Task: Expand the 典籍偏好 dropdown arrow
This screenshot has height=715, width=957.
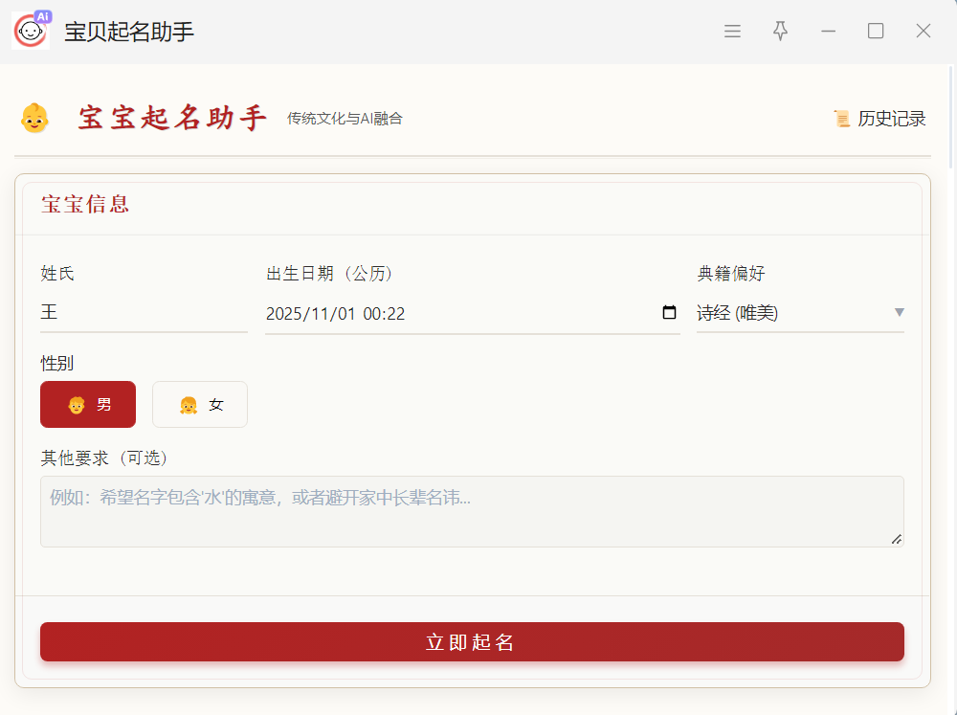Action: coord(899,313)
